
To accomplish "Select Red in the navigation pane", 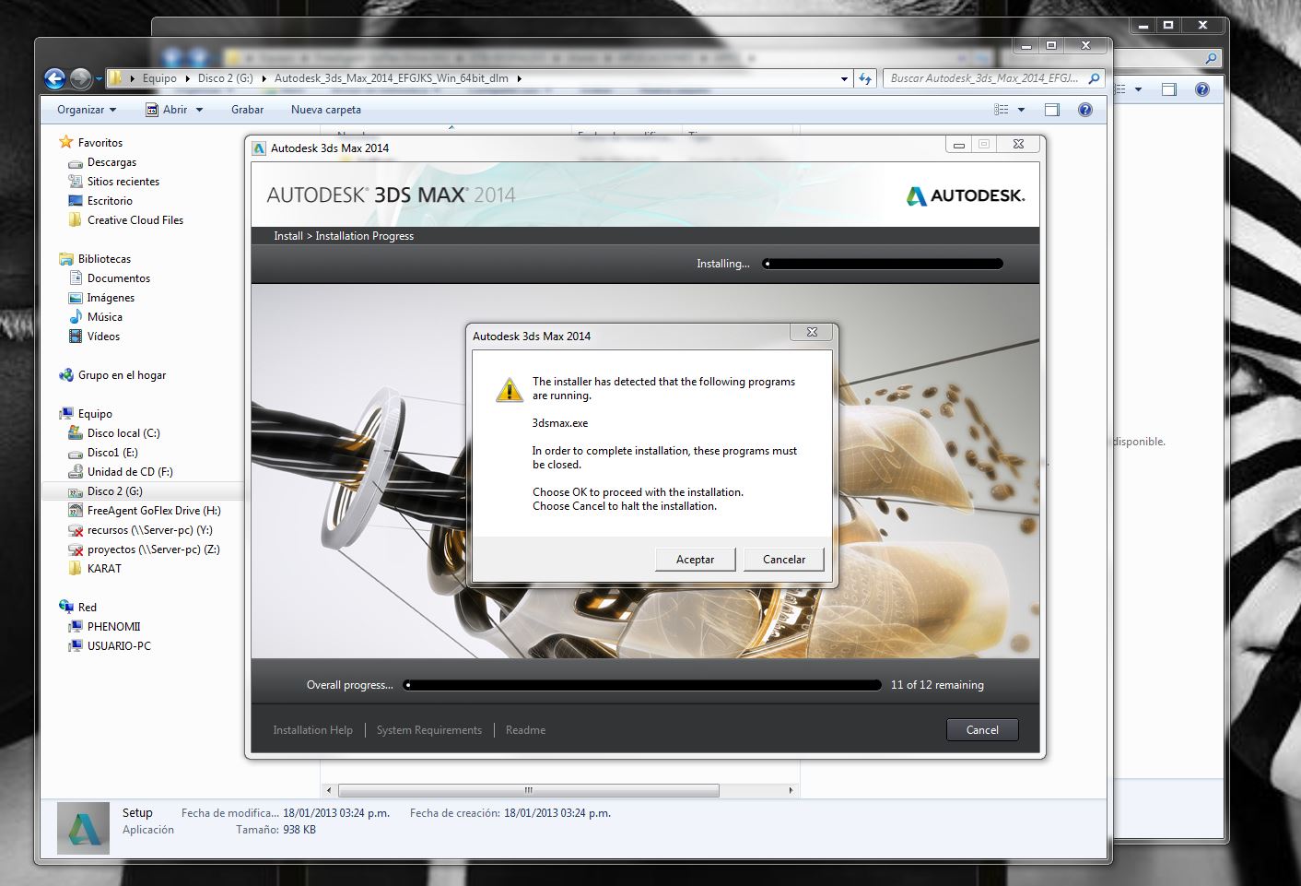I will click(x=88, y=608).
